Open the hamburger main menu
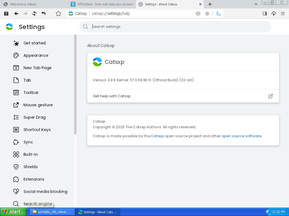 pyautogui.click(x=283, y=13)
